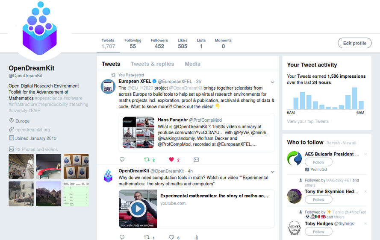Click Tony the Skyrmion hedgehog avatar
380x240 pixels.
[x=295, y=196]
